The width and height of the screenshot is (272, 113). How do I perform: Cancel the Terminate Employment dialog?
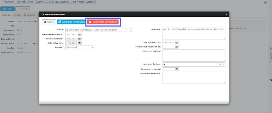(49, 22)
